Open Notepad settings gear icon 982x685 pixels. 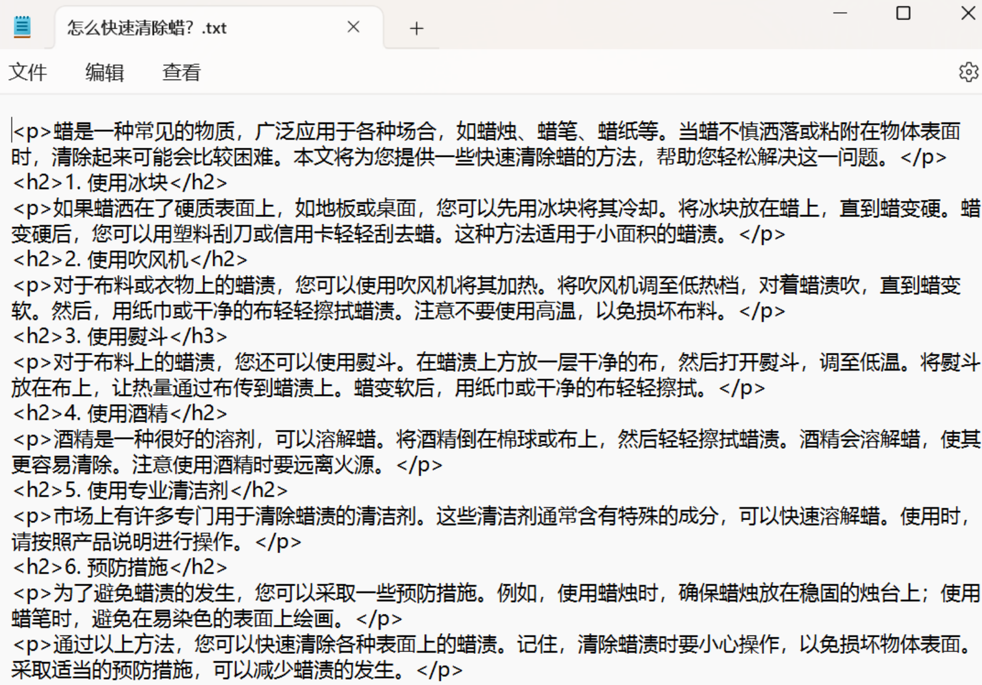(968, 72)
